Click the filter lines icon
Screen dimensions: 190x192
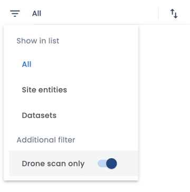[x=15, y=13]
